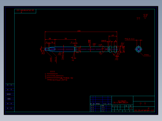Select the "50" horizontal dimension
Image resolution: width=162 pixels, height=121 pixels.
66,38
